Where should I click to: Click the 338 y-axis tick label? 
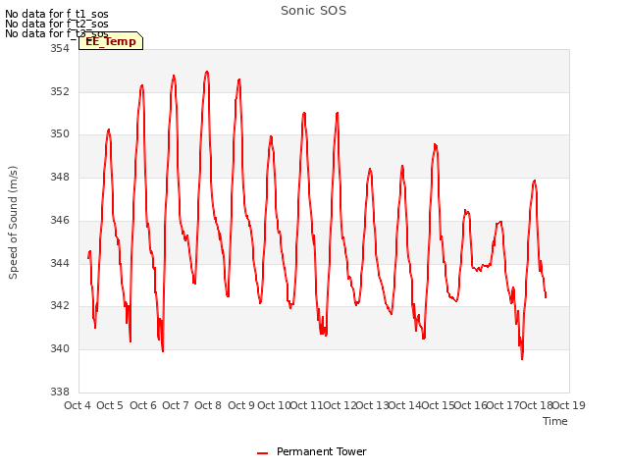click(x=60, y=392)
